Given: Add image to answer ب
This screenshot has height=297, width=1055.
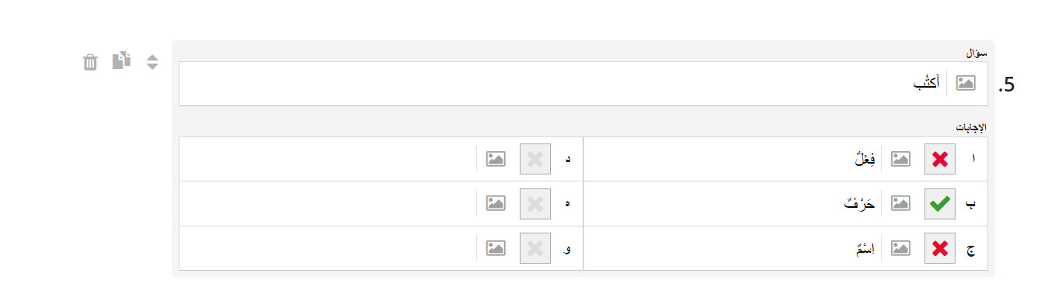Looking at the screenshot, I should click(x=900, y=203).
